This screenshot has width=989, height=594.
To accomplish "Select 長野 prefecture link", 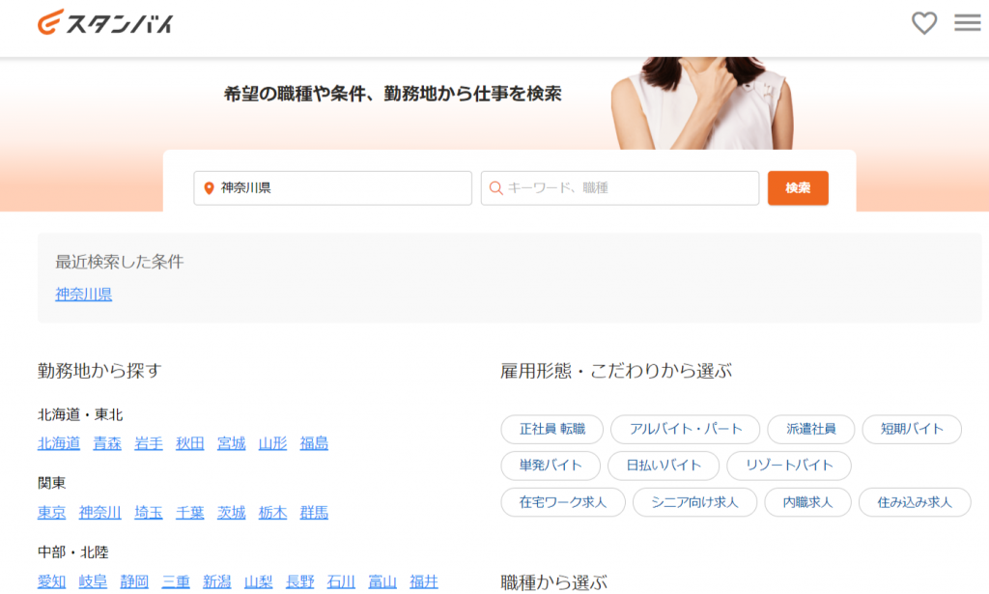I will [299, 581].
